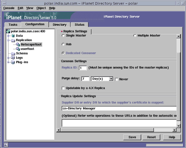Click the vertical scrollbar down arrow
Viewport: 186px width, 148px height.
pyautogui.click(x=178, y=126)
